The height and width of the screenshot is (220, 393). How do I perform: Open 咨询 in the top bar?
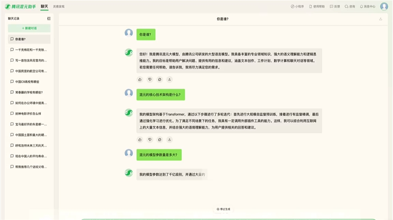point(350,7)
